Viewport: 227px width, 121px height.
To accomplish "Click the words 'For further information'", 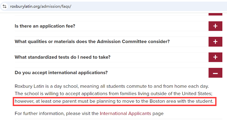I will (40, 113).
